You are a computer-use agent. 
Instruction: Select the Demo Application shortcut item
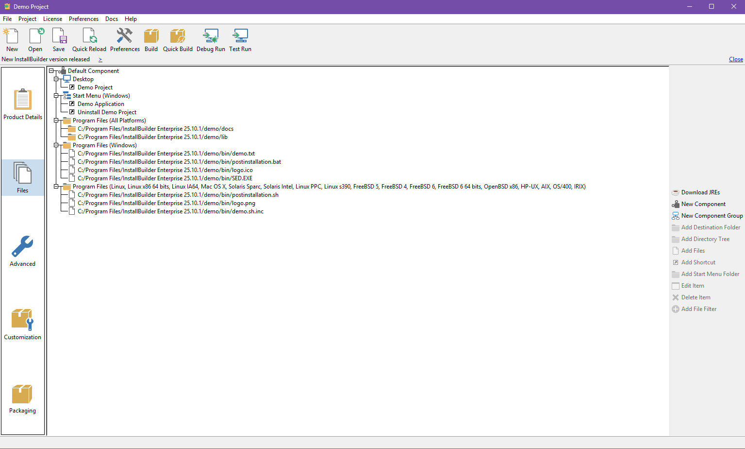(101, 104)
